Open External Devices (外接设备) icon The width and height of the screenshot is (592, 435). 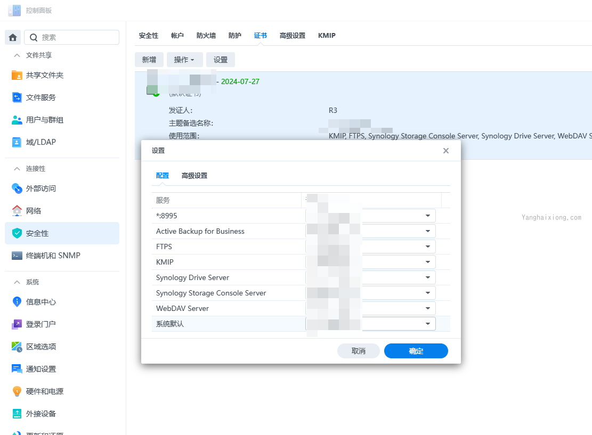[17, 414]
